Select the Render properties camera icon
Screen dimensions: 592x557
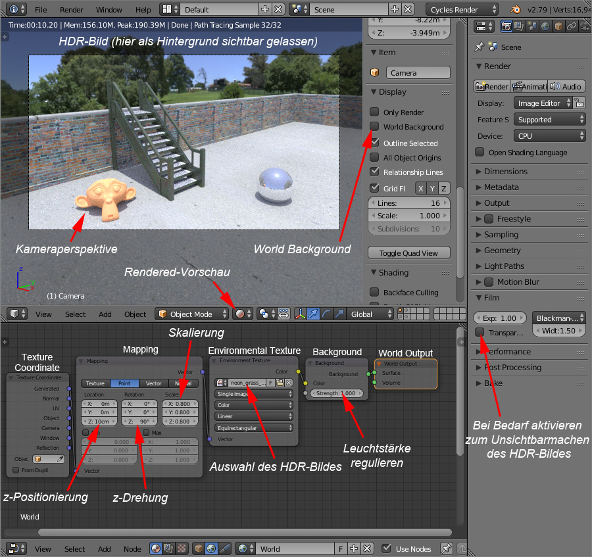505,25
